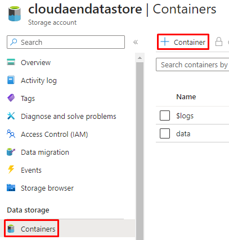Viewport: 229px width, 240px height.
Task: Click the Search containers by prefix field
Action: [x=192, y=64]
